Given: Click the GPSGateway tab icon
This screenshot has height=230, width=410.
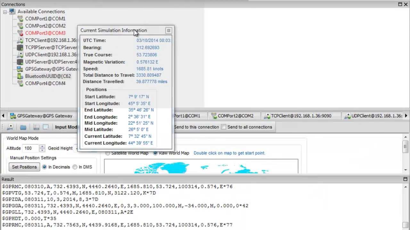Looking at the screenshot, I should 13,116.
